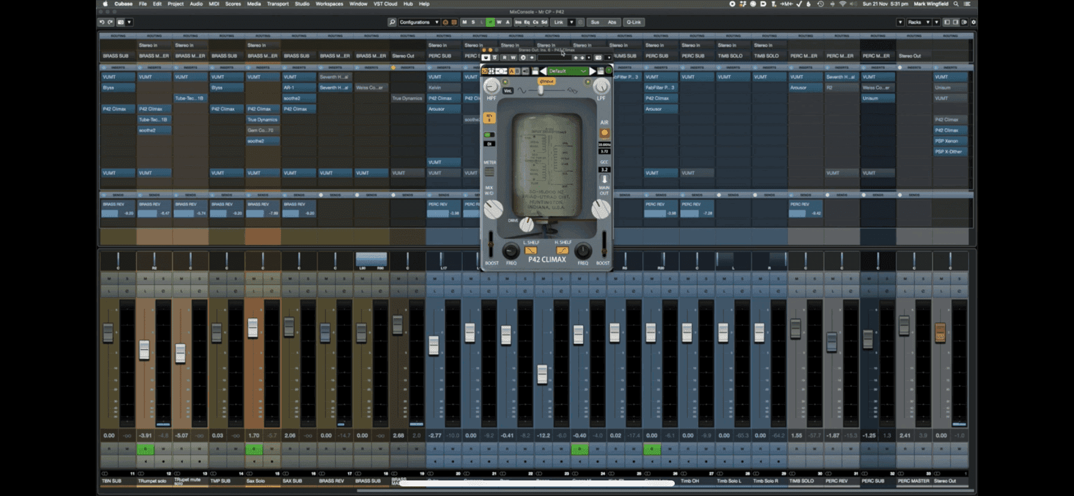Click the high shelf FREQ knob

click(583, 250)
